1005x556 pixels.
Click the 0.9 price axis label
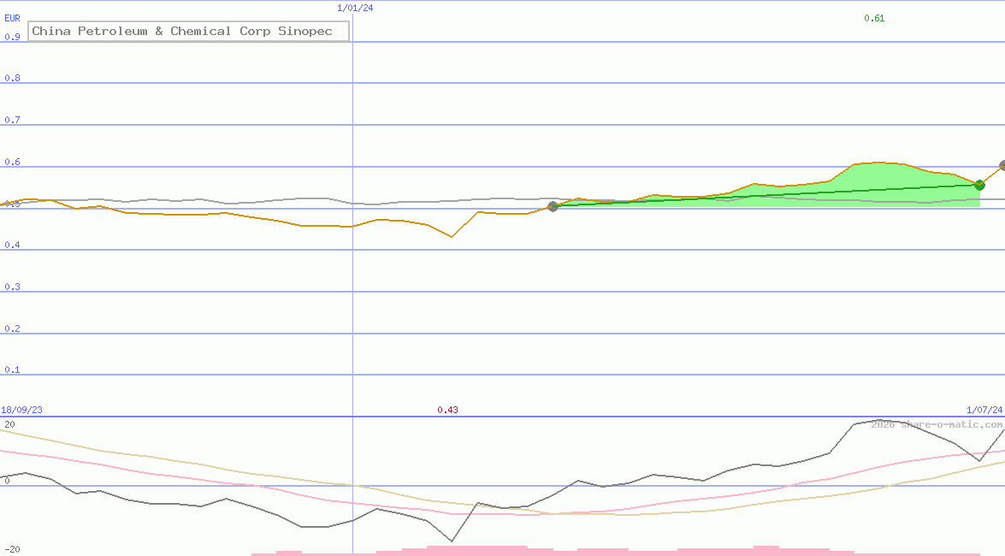(12, 37)
